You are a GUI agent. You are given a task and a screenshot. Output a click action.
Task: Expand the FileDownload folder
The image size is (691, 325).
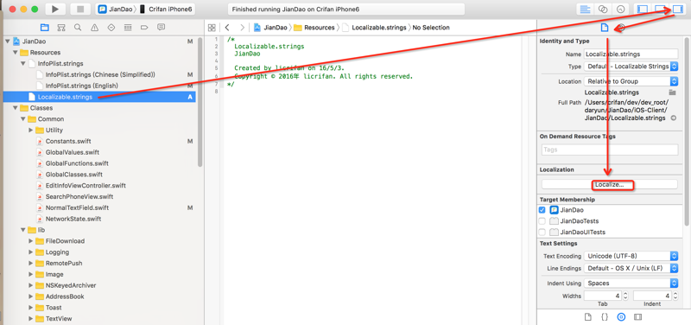pyautogui.click(x=31, y=241)
